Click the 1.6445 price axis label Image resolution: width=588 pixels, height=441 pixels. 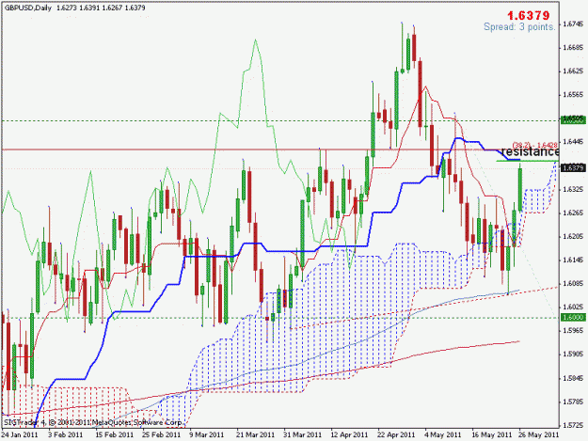(x=573, y=142)
